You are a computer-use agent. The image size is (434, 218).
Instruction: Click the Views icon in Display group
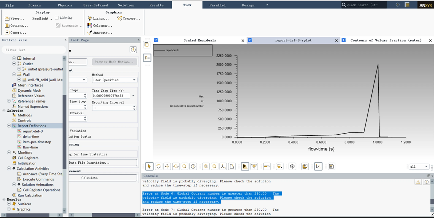click(7, 18)
